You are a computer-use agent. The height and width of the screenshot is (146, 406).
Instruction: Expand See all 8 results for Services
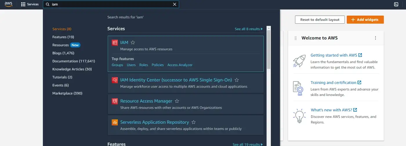click(249, 29)
